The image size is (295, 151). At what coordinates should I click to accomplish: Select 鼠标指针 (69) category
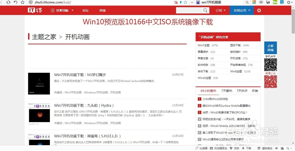tap(239, 52)
